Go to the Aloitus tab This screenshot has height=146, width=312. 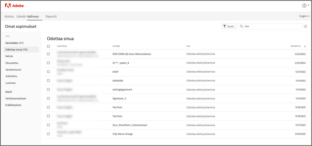point(9,16)
